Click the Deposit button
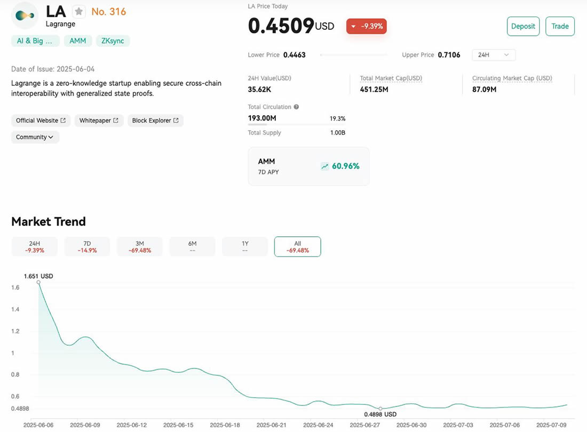 [523, 26]
